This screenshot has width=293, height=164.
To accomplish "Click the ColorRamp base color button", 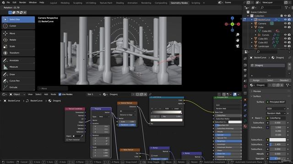I will click(276, 118).
